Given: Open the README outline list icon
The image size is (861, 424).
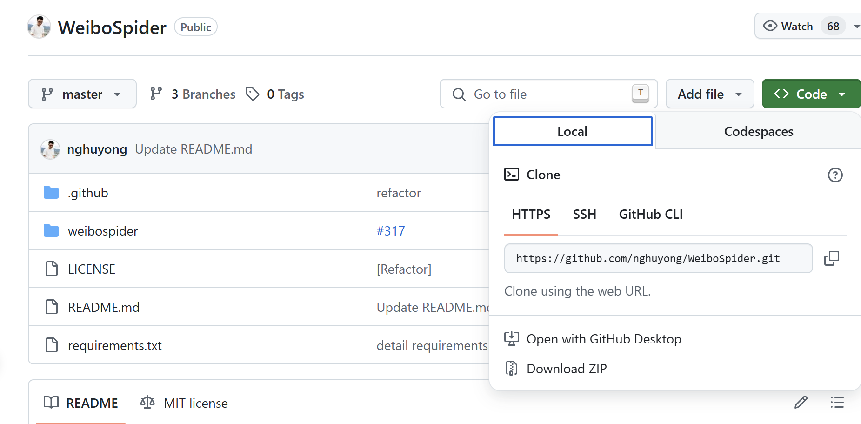Looking at the screenshot, I should pyautogui.click(x=837, y=402).
